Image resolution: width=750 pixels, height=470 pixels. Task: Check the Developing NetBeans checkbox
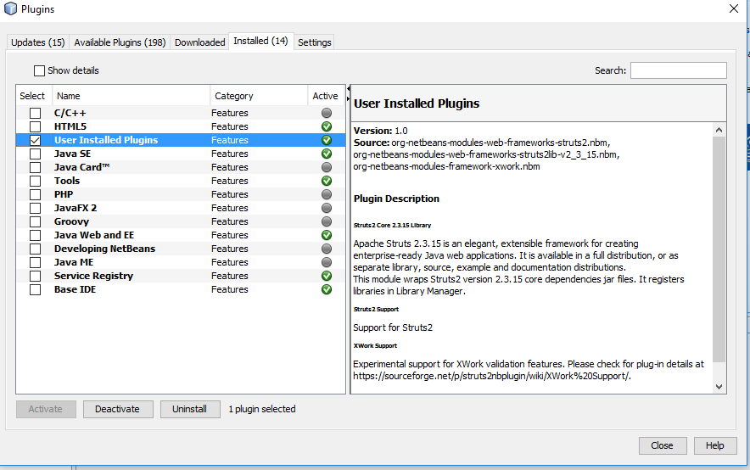(35, 249)
